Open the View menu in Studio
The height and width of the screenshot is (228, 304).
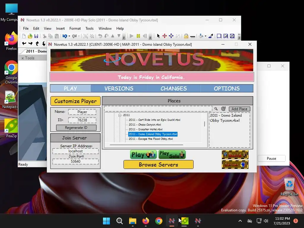[x=47, y=28]
